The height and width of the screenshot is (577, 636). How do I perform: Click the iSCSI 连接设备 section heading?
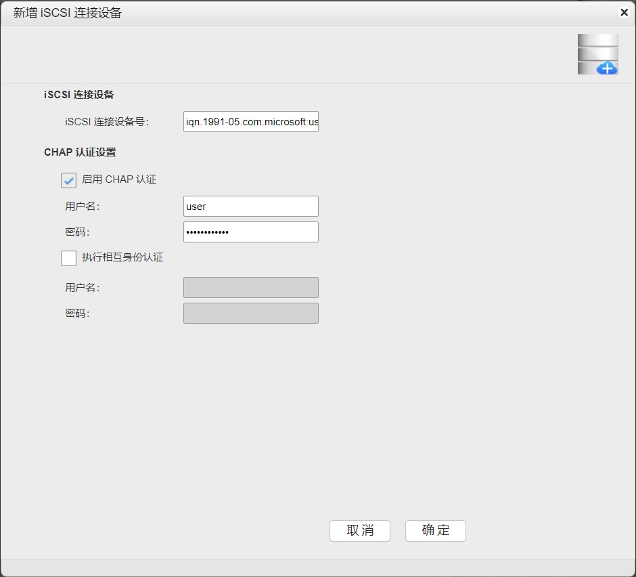click(79, 95)
